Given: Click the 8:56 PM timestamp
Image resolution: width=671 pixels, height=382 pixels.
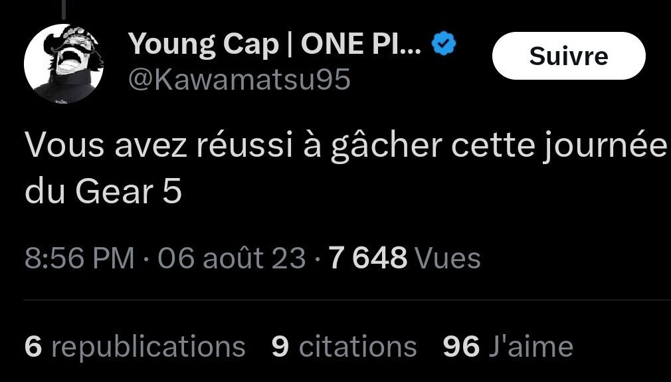Looking at the screenshot, I should (x=79, y=258).
